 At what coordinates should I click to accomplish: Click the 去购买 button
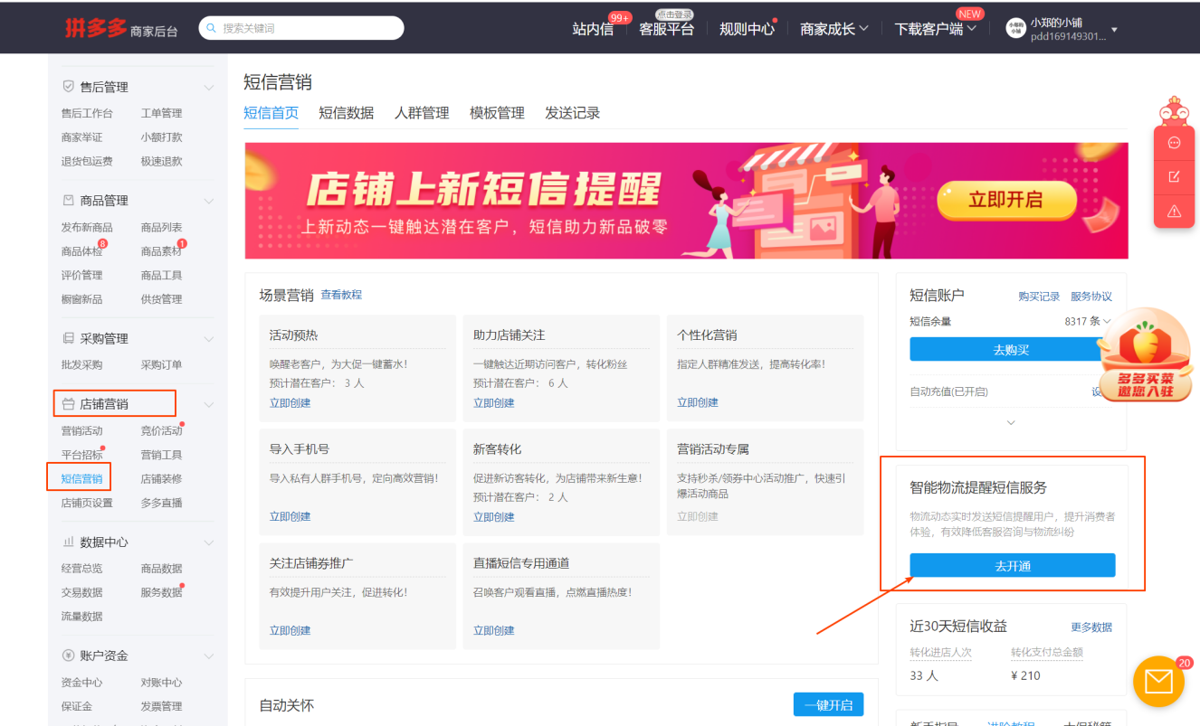point(1012,350)
